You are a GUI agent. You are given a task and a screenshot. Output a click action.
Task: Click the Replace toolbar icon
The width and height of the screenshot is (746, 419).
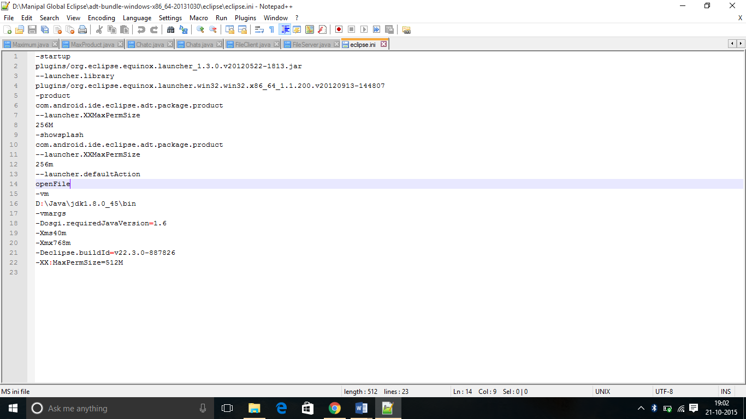point(183,29)
